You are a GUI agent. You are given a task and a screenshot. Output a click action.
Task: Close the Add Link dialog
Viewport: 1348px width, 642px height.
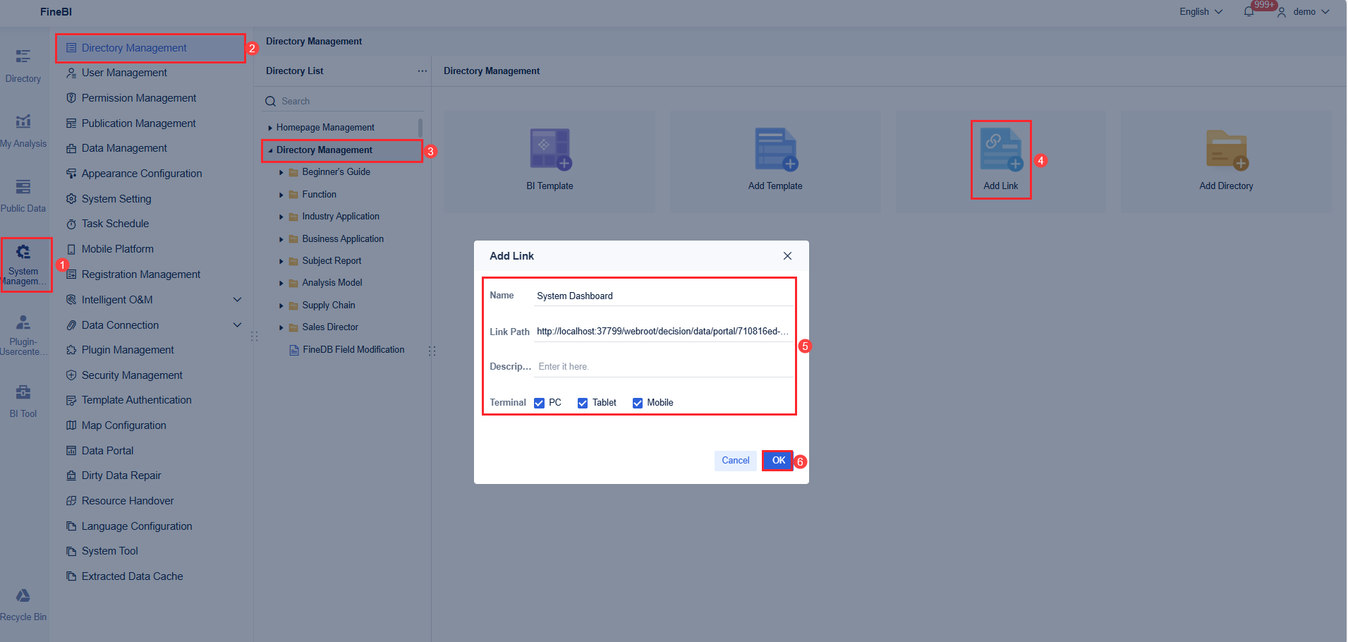(x=788, y=256)
